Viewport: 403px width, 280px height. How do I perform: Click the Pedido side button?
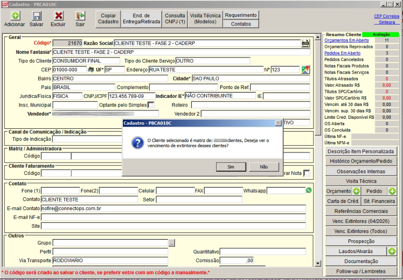(x=374, y=191)
